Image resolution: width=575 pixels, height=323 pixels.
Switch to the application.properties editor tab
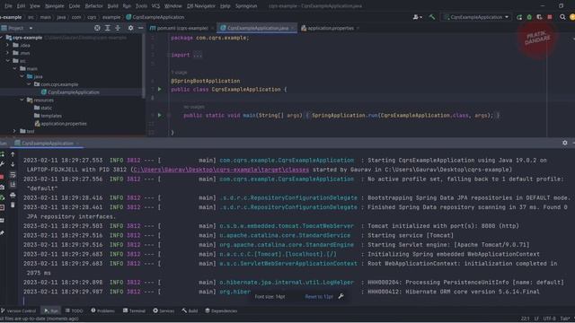(x=329, y=28)
